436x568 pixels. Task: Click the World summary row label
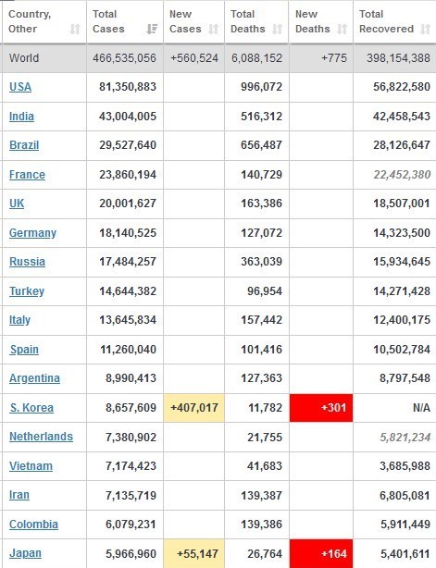pyautogui.click(x=24, y=58)
